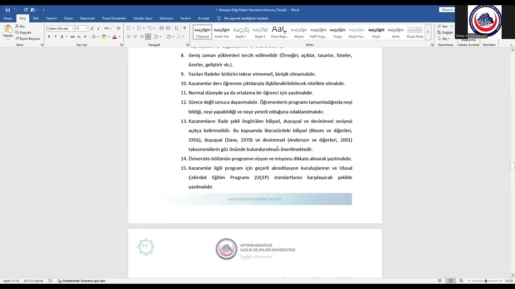The width and height of the screenshot is (515, 289).
Task: Align text to the right
Action: coord(142,37)
